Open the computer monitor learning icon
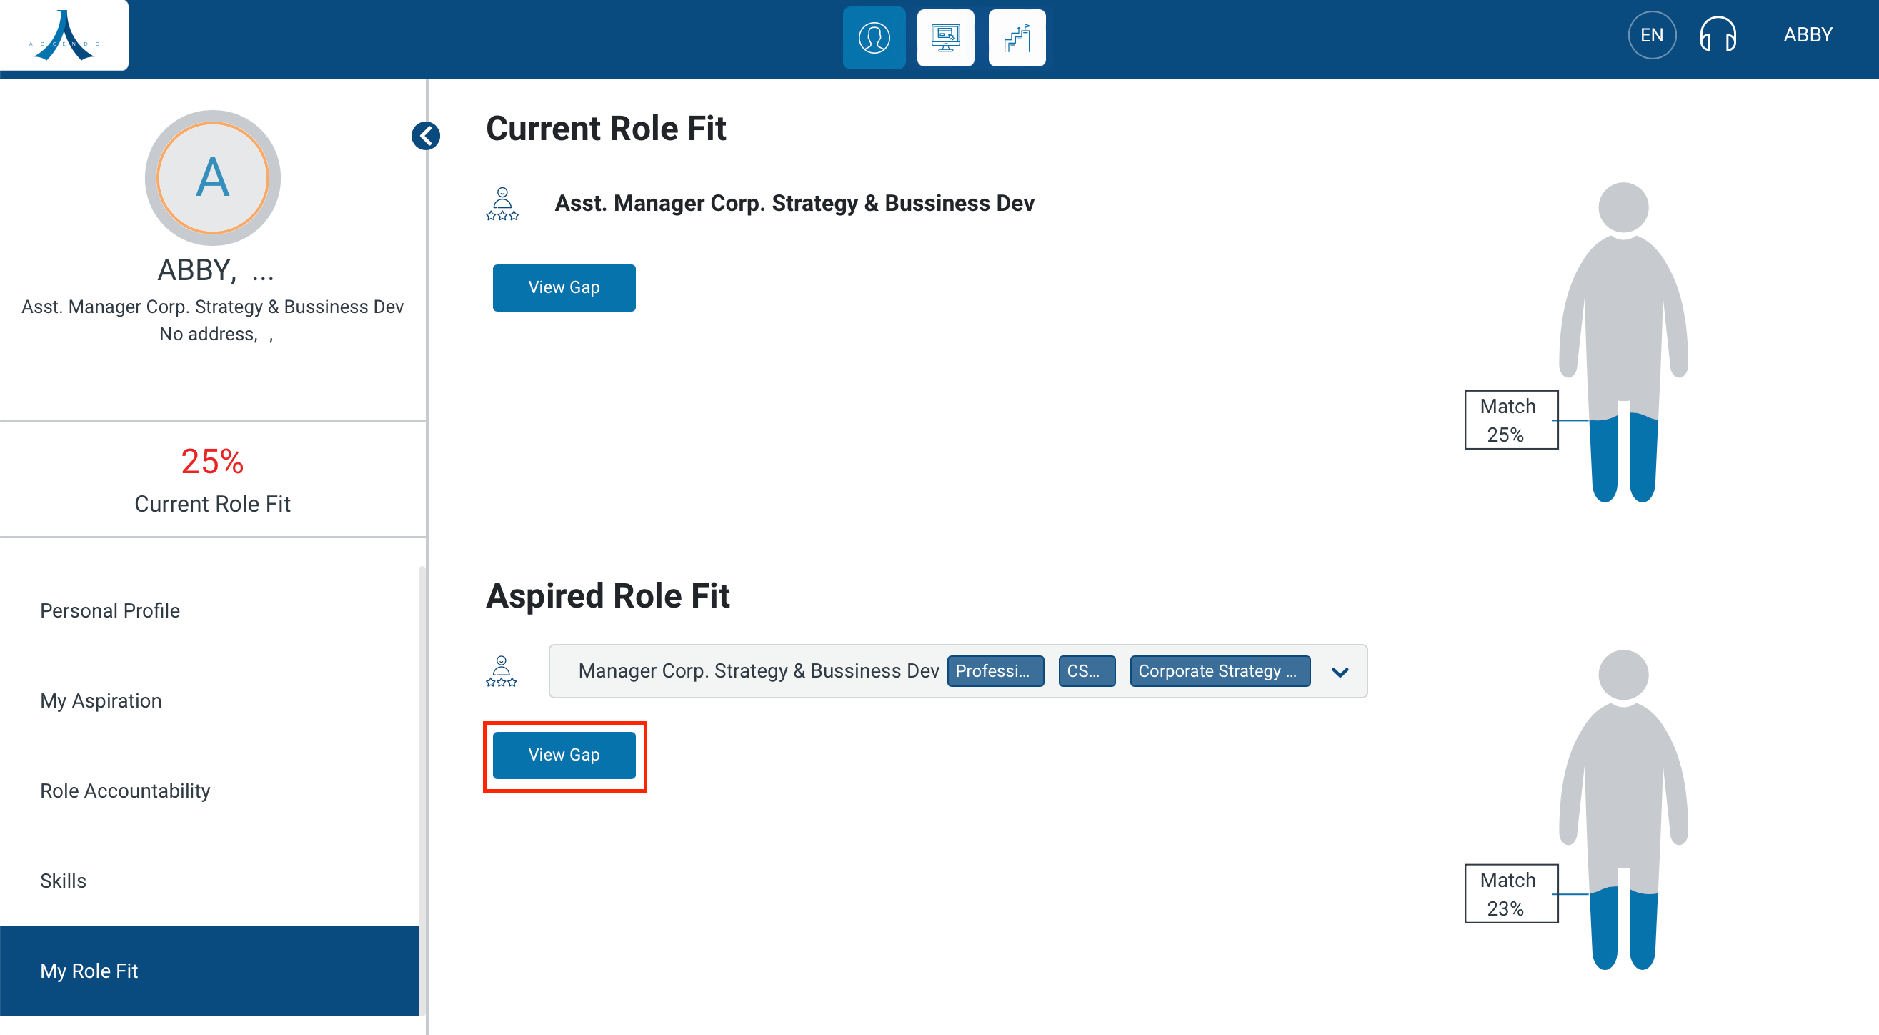The image size is (1879, 1035). pos(945,37)
